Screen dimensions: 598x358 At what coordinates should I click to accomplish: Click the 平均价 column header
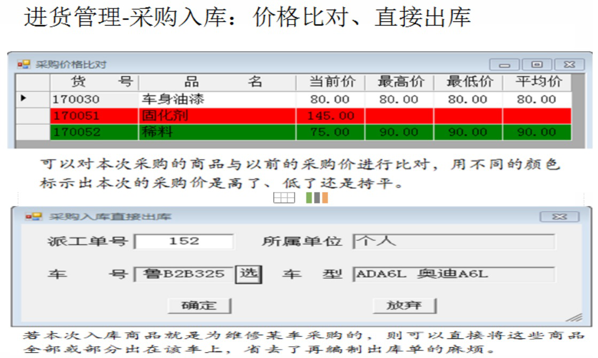click(537, 82)
